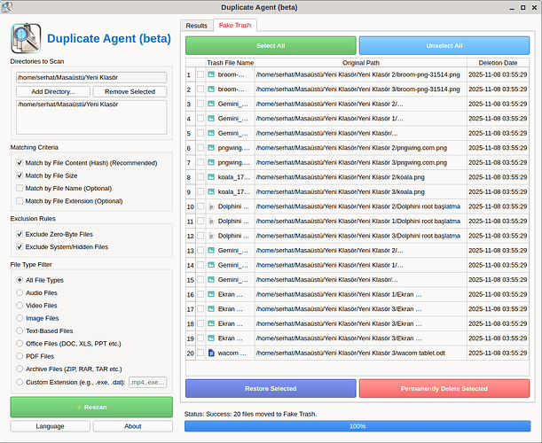Click the image icon for koala file in row 8
Screen dimensions: 542x443
point(211,176)
